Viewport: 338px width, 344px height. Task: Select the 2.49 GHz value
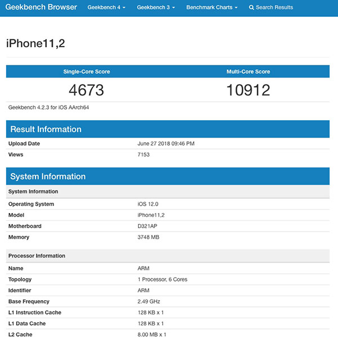[149, 301]
